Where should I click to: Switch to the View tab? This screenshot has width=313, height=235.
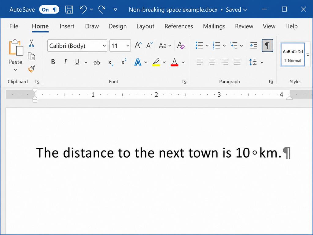tap(269, 26)
